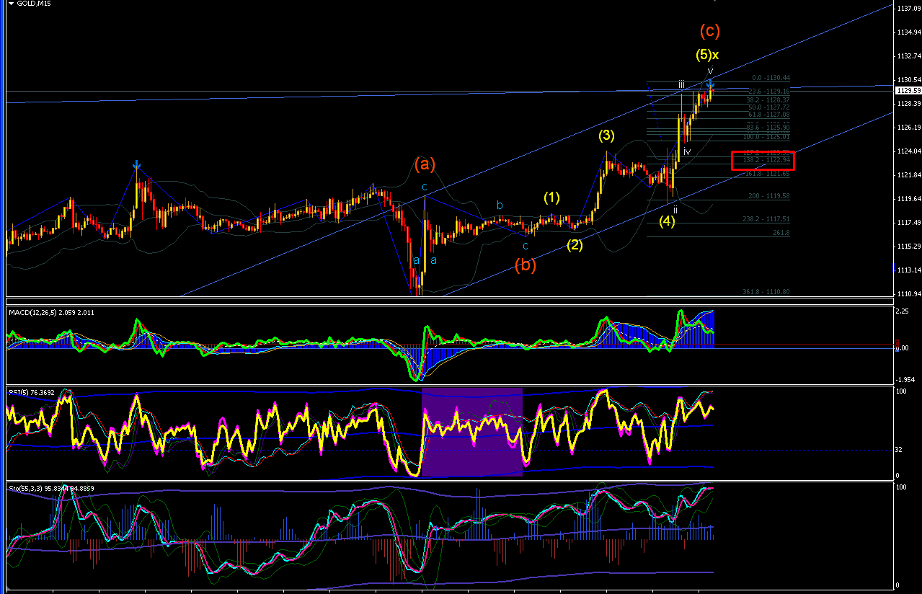Select the yellow (4) wave label
This screenshot has height=594, width=922.
point(667,221)
